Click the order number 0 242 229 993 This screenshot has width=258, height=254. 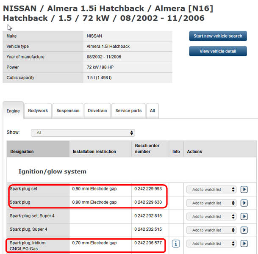pyautogui.click(x=148, y=188)
